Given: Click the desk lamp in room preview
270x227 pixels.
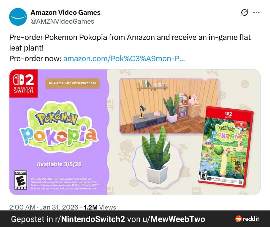Looking at the screenshot, I should [x=142, y=112].
